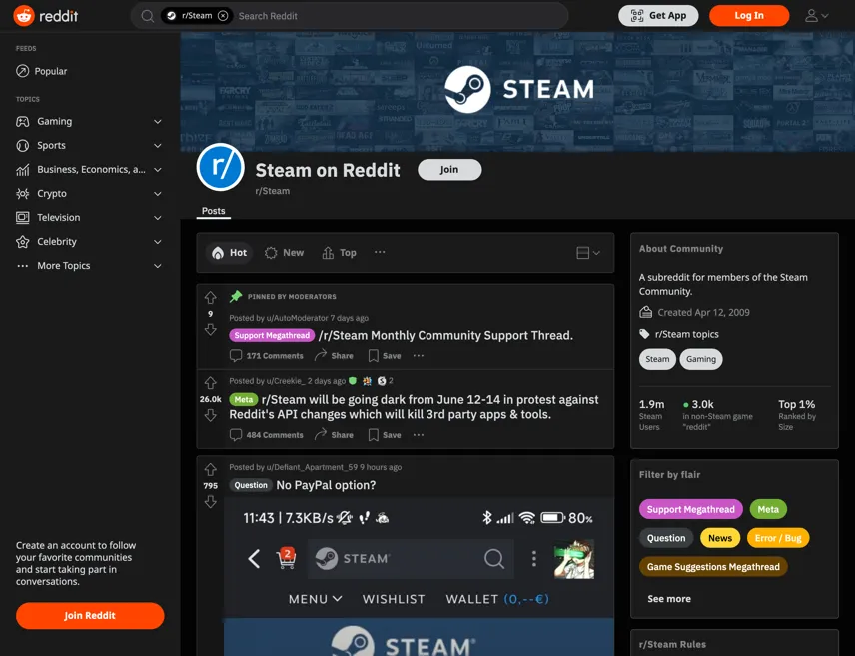Expand the Crypto topic
Viewport: 855px width, 656px height.
click(158, 193)
